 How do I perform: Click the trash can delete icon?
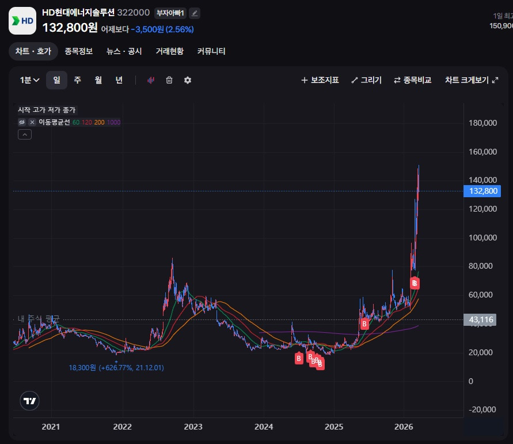point(169,80)
